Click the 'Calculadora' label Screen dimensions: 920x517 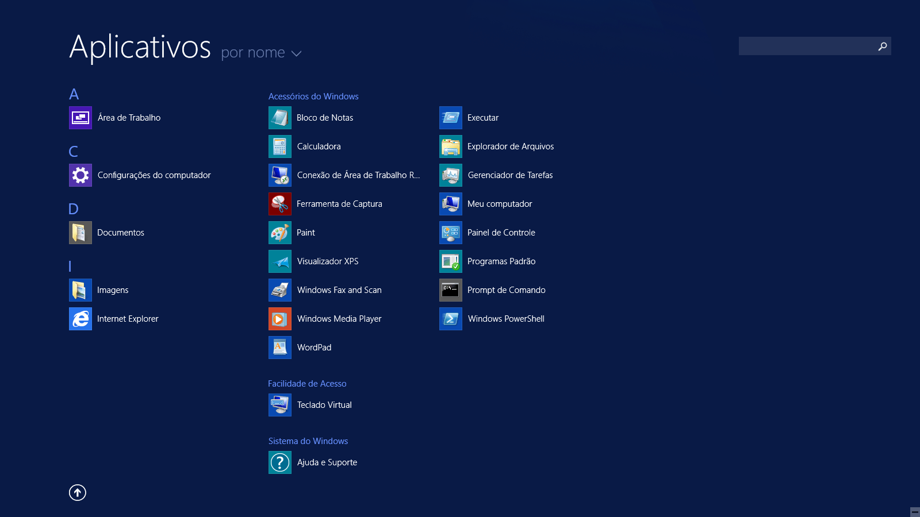[x=319, y=146]
